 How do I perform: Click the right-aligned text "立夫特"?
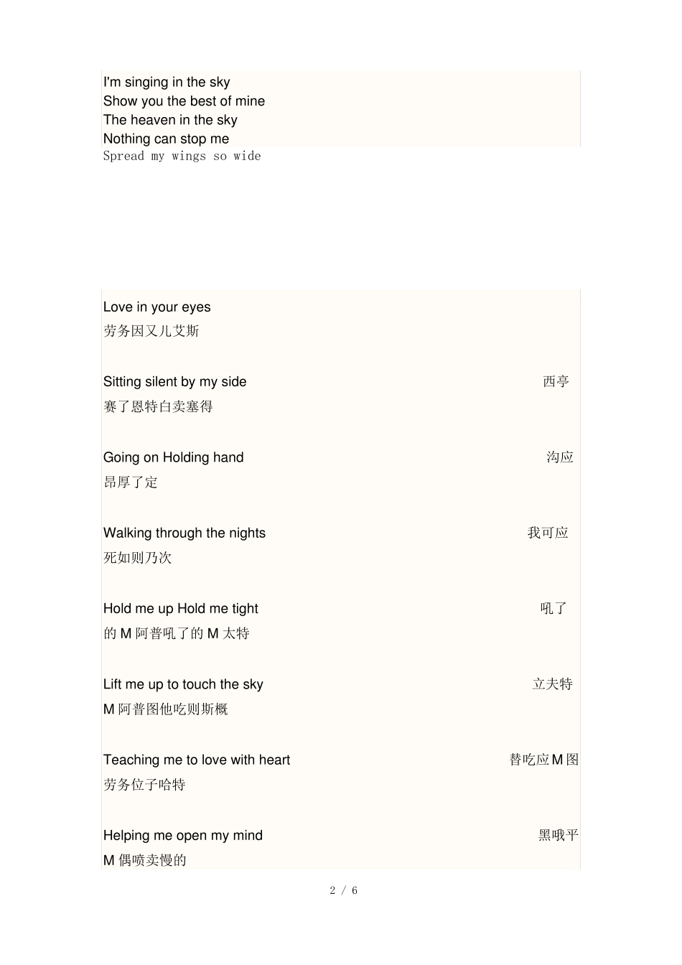coord(552,684)
